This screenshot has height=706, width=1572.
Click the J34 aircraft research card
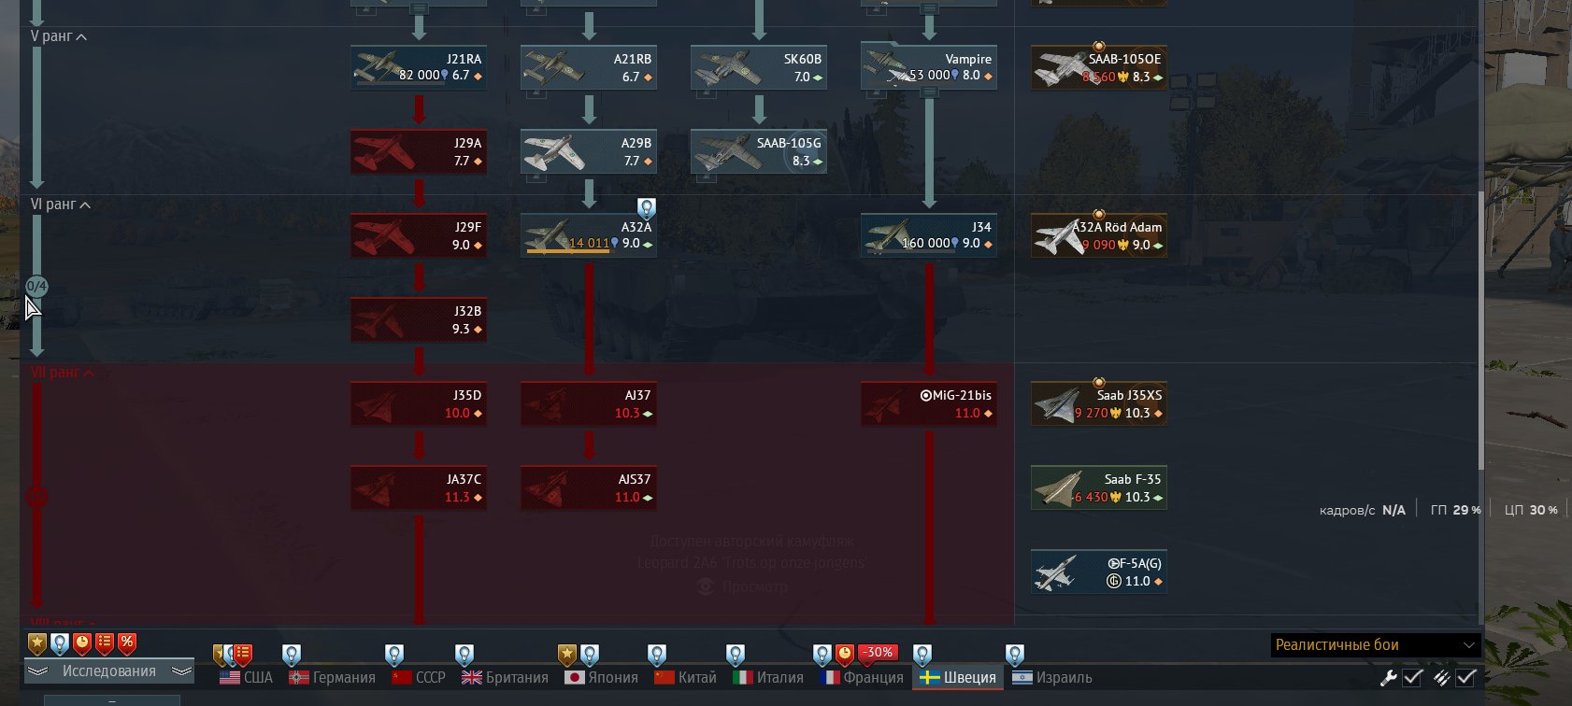point(928,235)
